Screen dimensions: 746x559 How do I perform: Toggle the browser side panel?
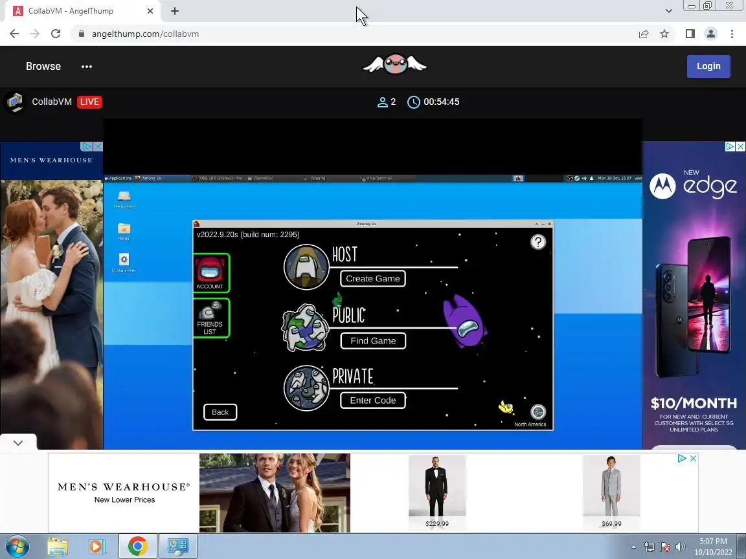690,34
